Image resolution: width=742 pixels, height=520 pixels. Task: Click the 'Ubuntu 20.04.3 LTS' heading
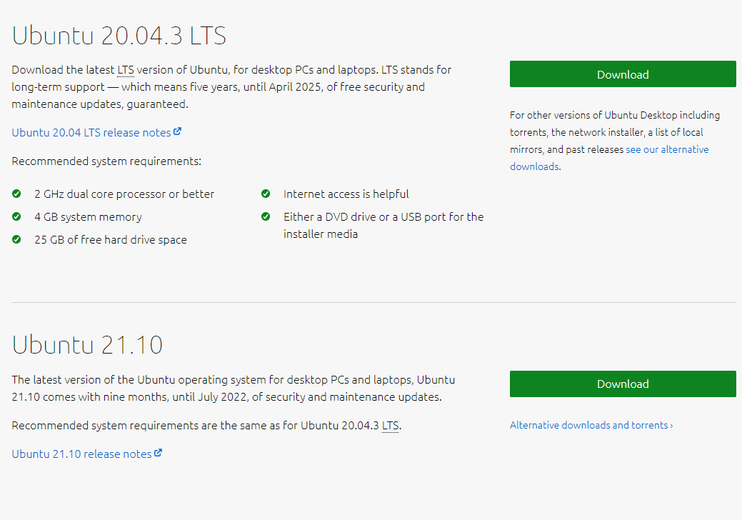(119, 36)
